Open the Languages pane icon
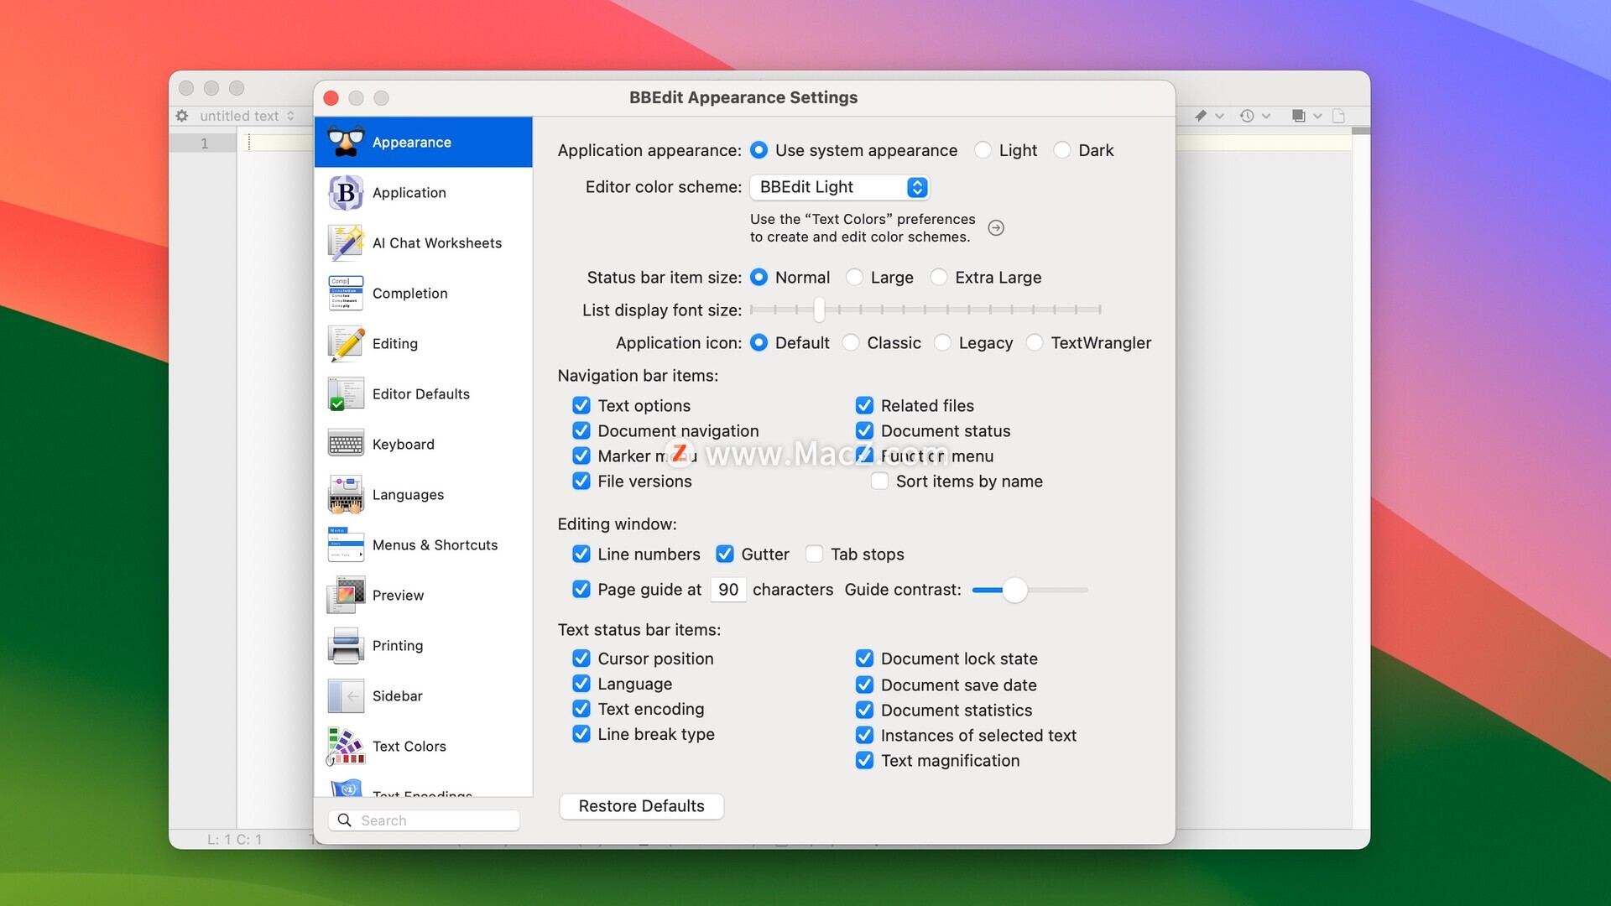 tap(346, 494)
